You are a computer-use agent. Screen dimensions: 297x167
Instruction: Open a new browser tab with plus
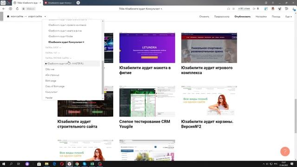78,3
